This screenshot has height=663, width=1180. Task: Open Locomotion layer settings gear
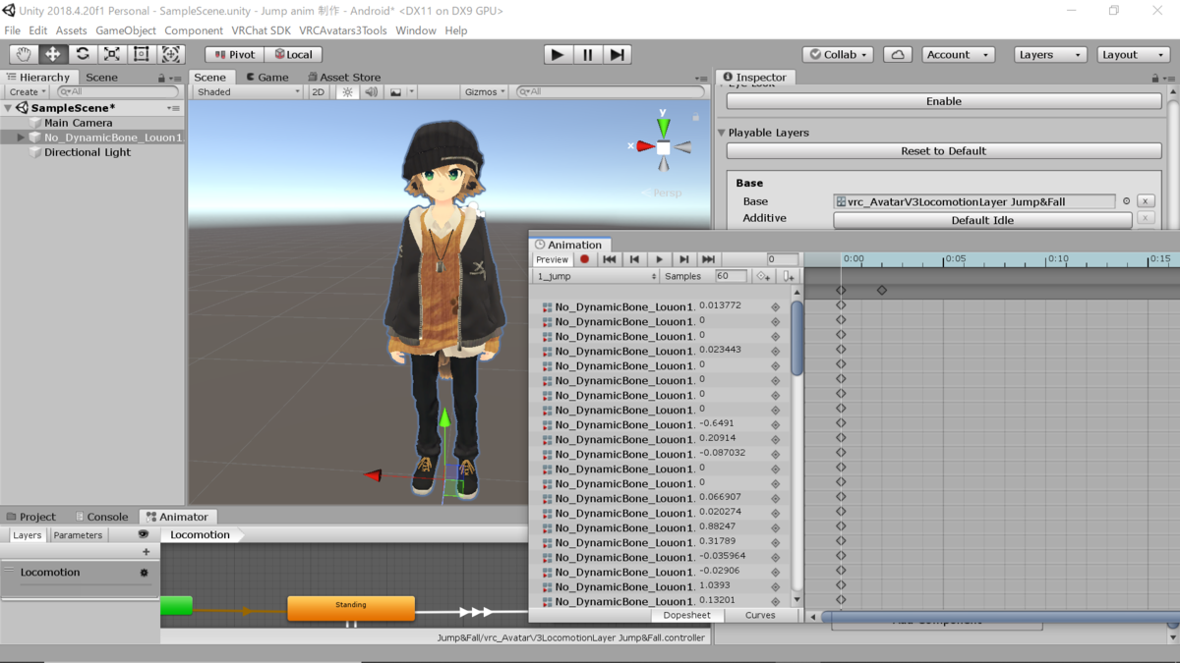point(144,573)
